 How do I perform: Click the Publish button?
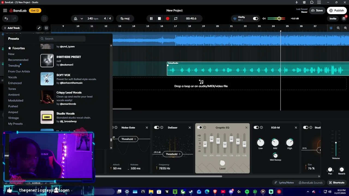point(337,11)
